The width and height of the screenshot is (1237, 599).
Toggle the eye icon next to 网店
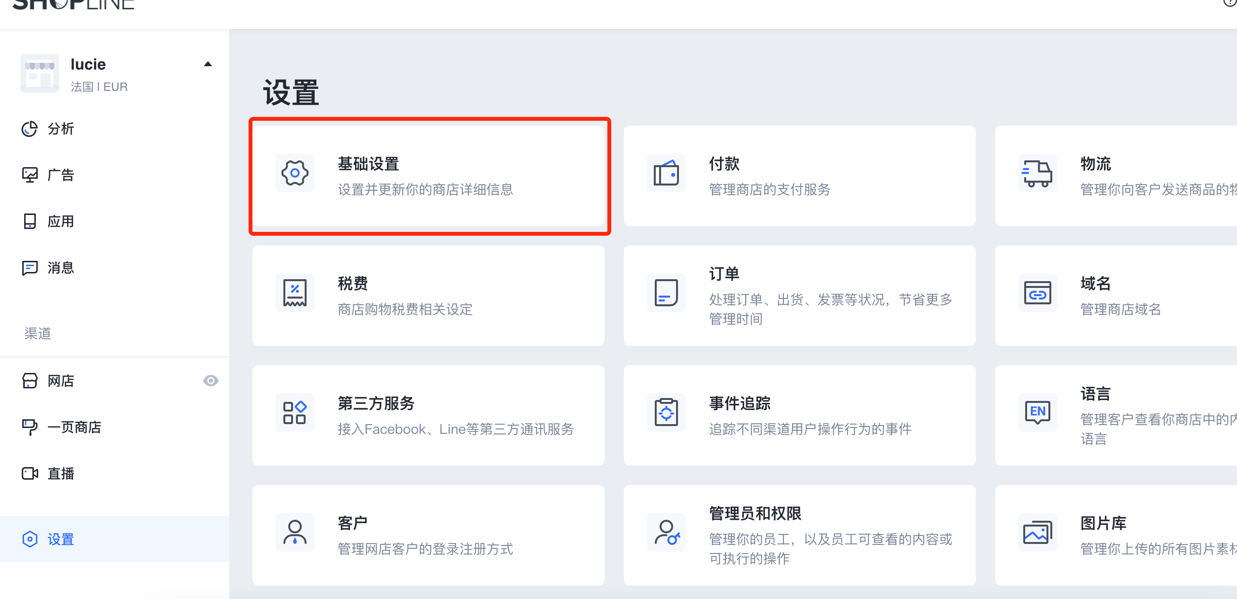coord(210,381)
